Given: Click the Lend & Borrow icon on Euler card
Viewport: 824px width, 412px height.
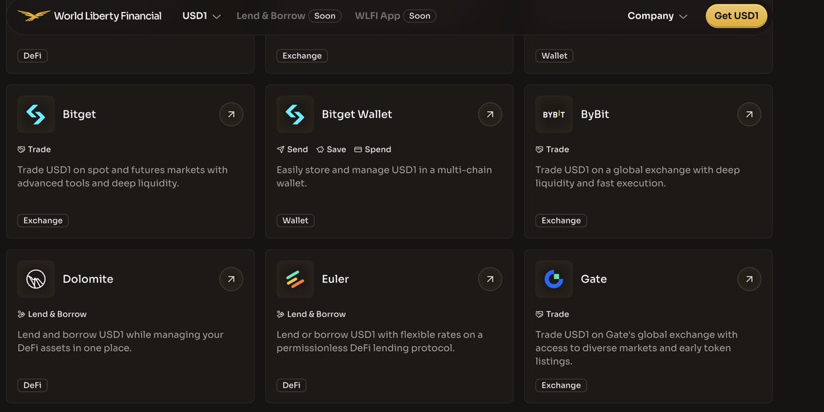Looking at the screenshot, I should [x=280, y=314].
